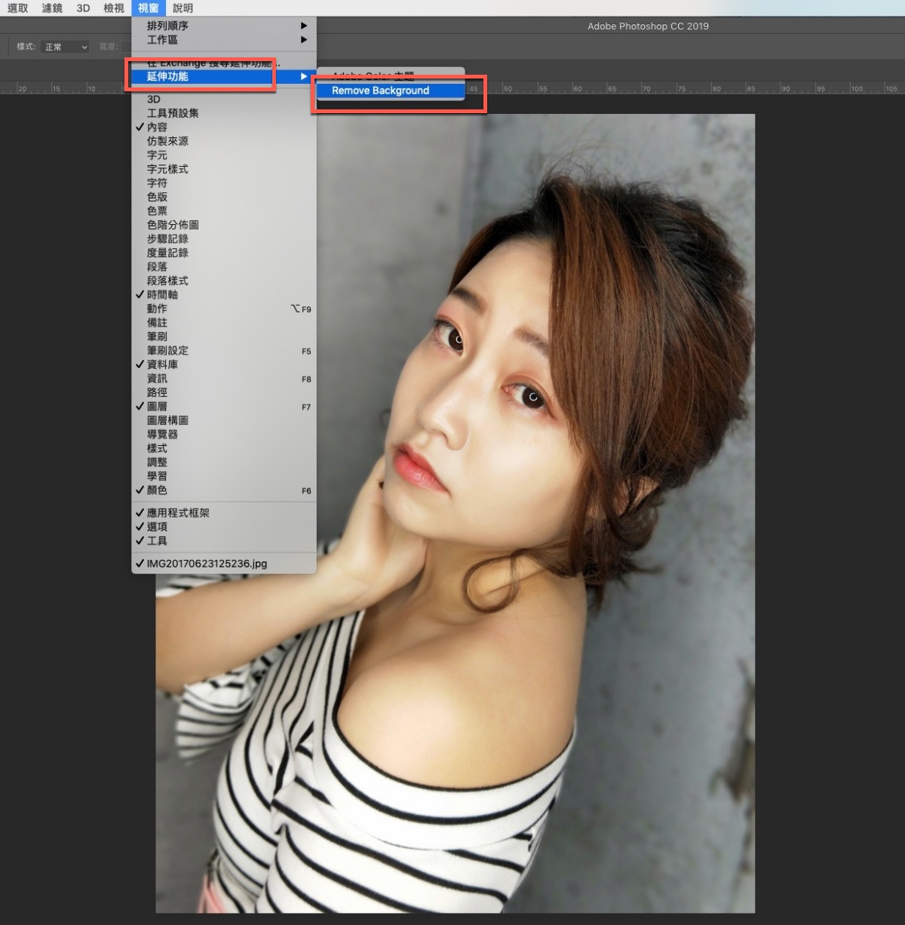
Task: Expand the 排列順序 submenu
Action: click(167, 26)
